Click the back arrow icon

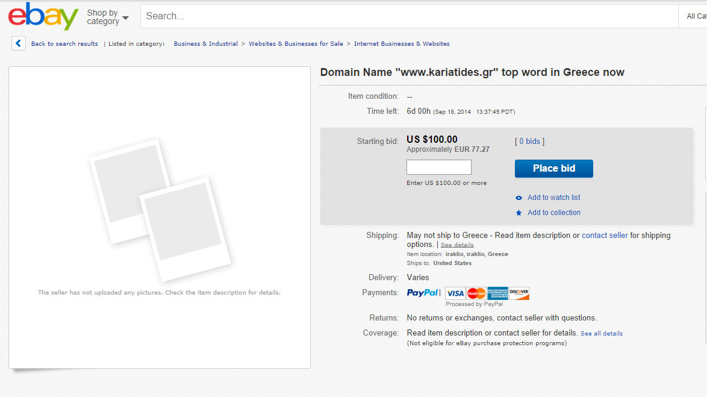(19, 43)
